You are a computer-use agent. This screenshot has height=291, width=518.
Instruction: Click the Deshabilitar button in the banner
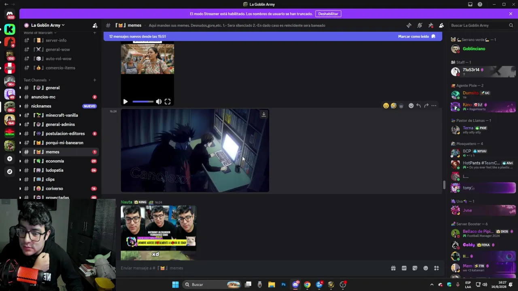pyautogui.click(x=328, y=14)
